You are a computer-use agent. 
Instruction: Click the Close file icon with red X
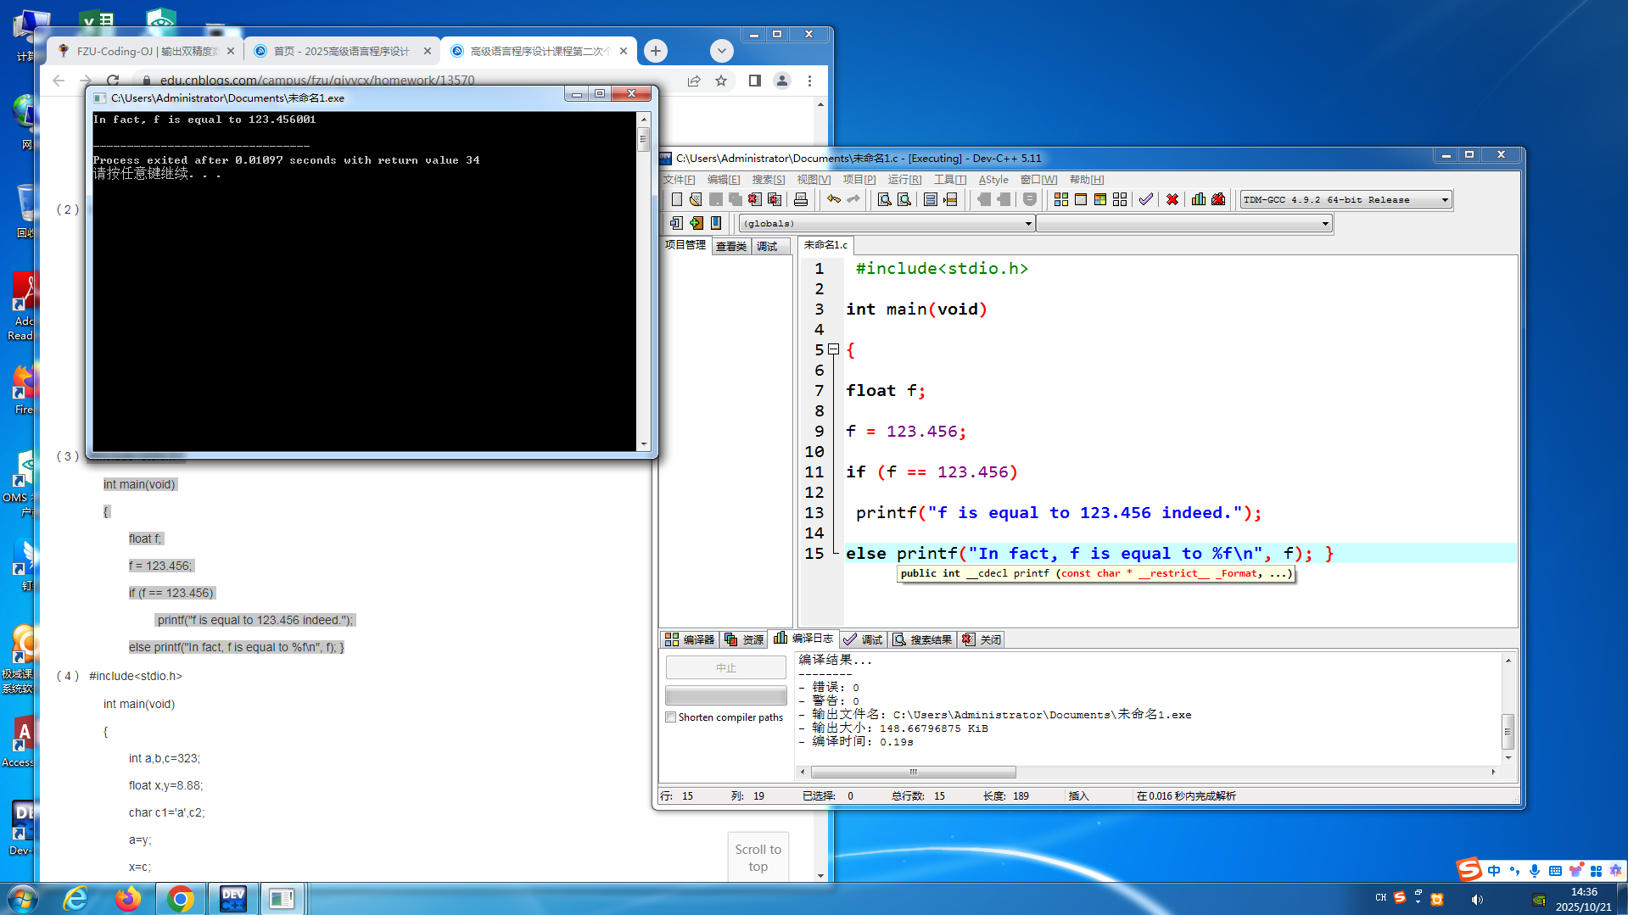click(755, 199)
